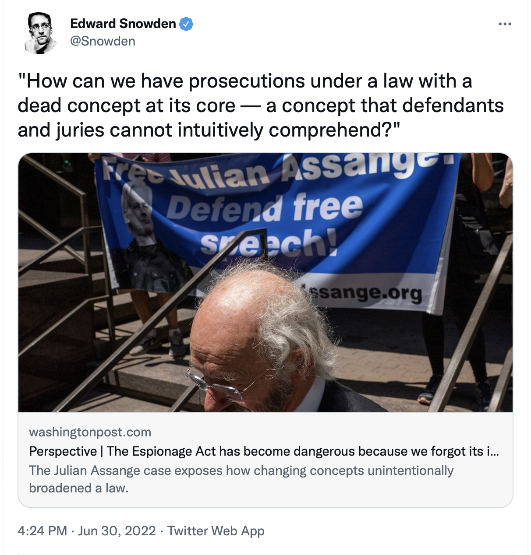Open the Washington Post card photo
This screenshot has width=531, height=555.
[x=265, y=282]
